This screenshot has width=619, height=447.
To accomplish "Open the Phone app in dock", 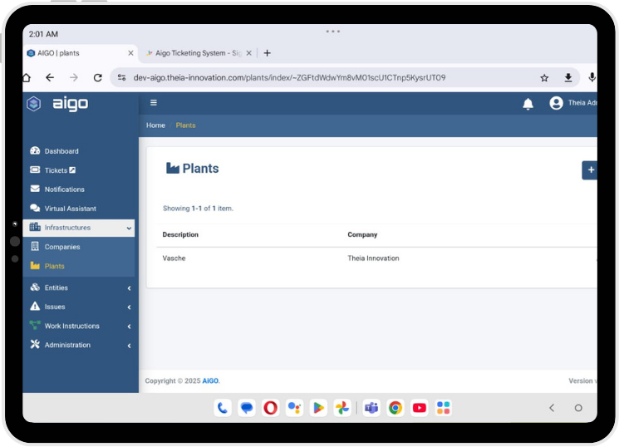I will 223,408.
